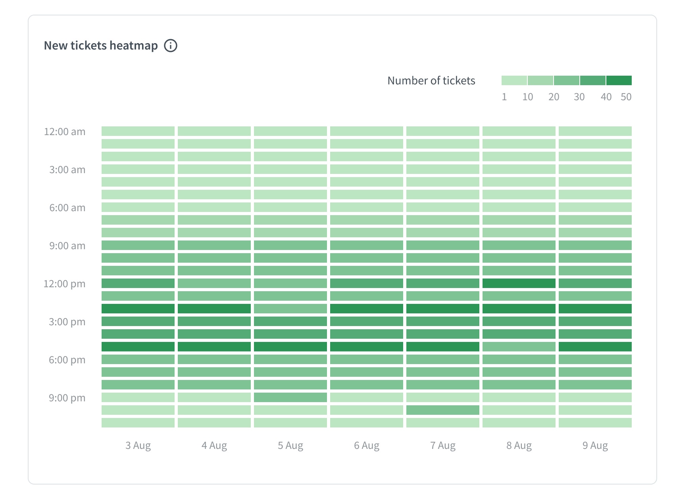This screenshot has height=498, width=673.
Task: Click the info icon beside heatmap title
Action: point(171,46)
